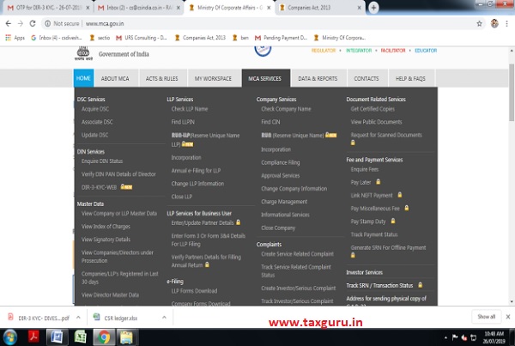This screenshot has width=515, height=346.
Task: Open DIR-3 KYC pdf download
Action: click(x=44, y=318)
